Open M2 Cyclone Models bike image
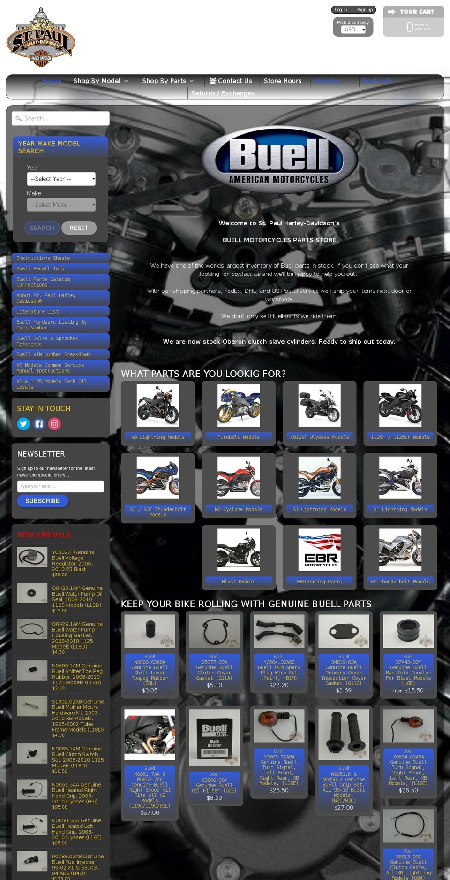Viewport: 450px width, 880px height. tap(239, 478)
